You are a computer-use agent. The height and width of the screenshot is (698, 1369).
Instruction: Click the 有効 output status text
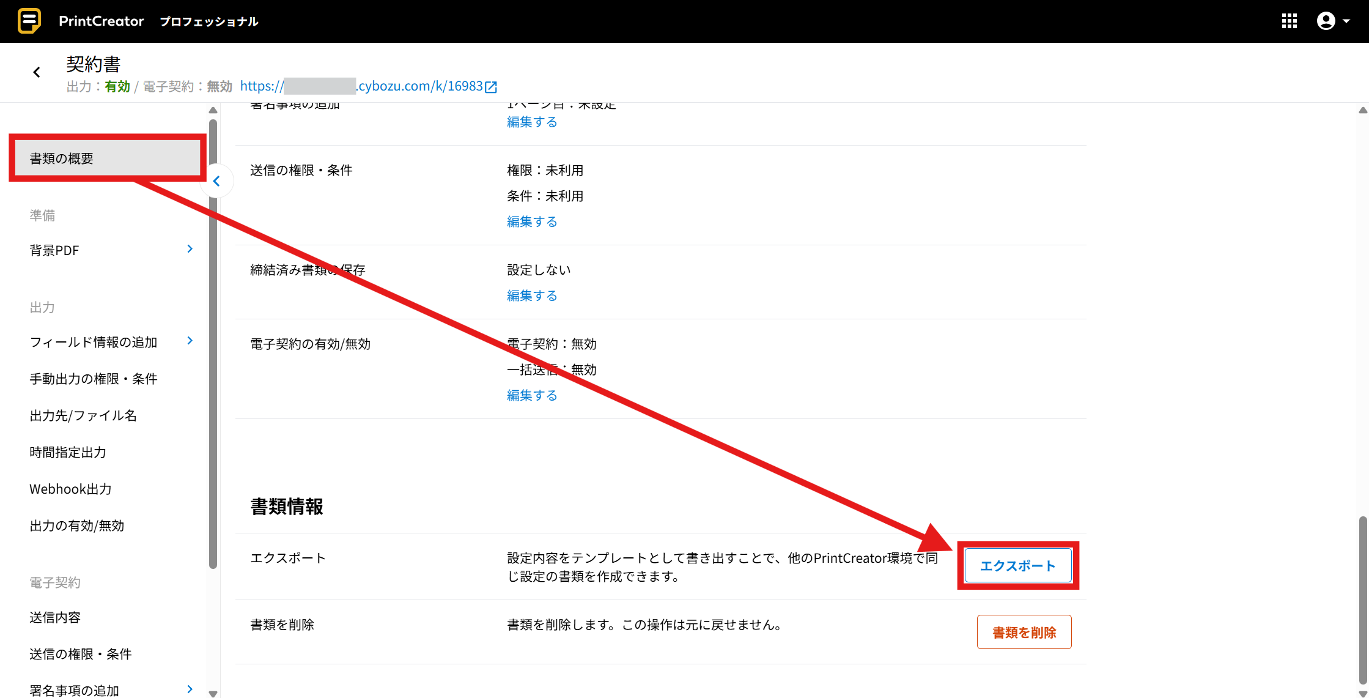point(117,86)
